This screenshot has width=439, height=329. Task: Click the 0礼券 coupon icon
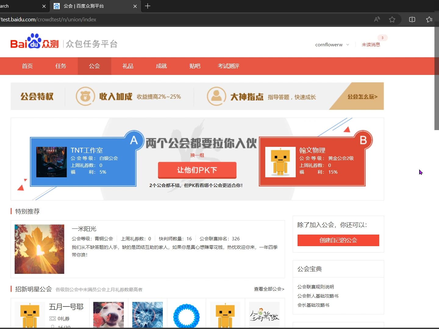coord(52,319)
